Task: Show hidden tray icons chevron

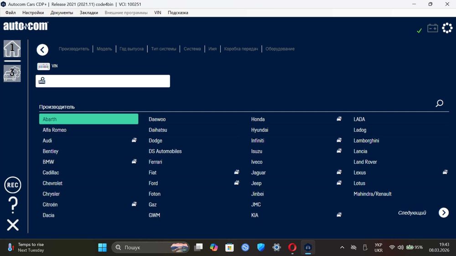Action: [342, 247]
